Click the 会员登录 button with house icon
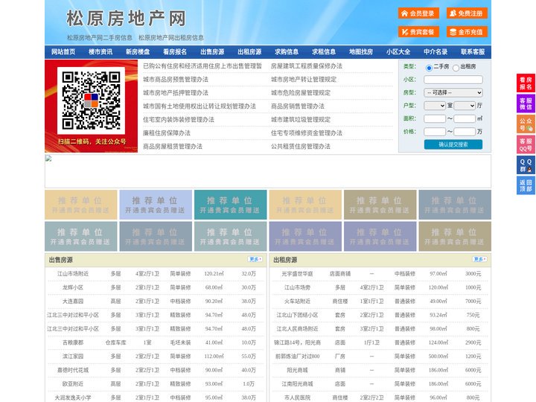This screenshot has height=402, width=536. [418, 13]
